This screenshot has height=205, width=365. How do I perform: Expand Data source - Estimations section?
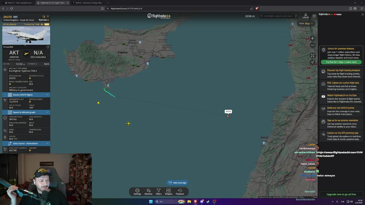point(26,143)
